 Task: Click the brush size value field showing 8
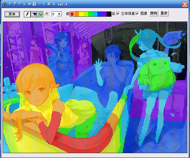click(x=54, y=14)
